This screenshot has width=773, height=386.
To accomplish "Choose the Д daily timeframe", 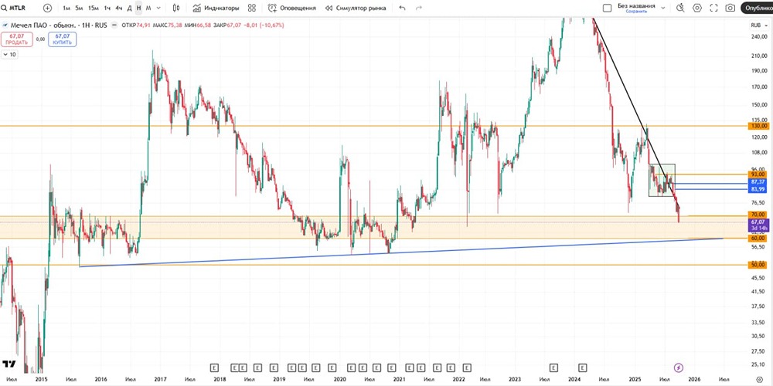I will point(129,8).
